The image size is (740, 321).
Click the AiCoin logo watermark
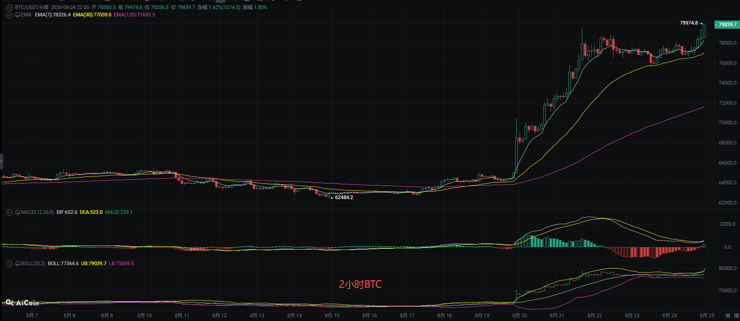click(x=22, y=303)
